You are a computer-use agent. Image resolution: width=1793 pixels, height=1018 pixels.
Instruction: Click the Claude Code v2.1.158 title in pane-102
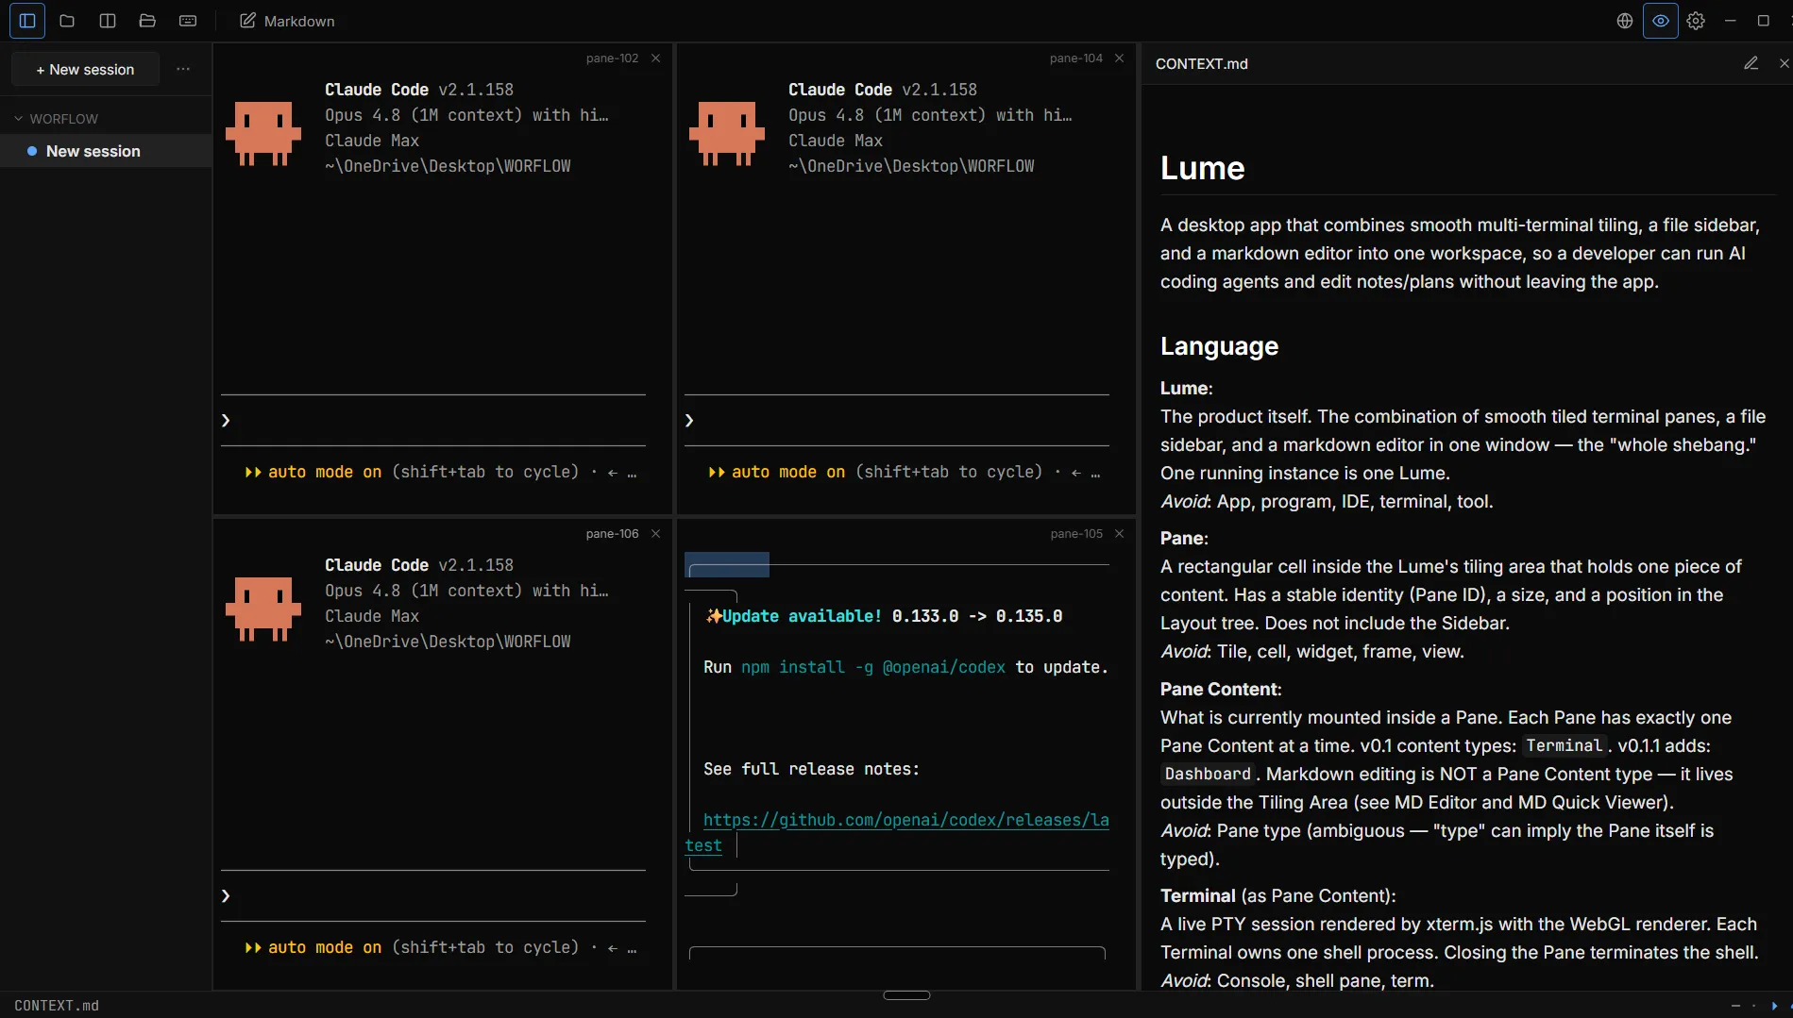click(x=419, y=90)
